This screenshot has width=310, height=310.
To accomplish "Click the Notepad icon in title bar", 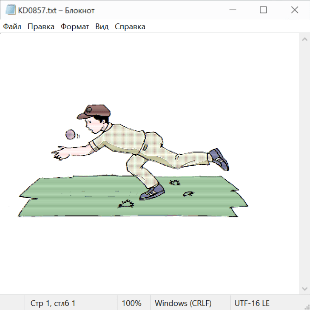I will point(11,10).
